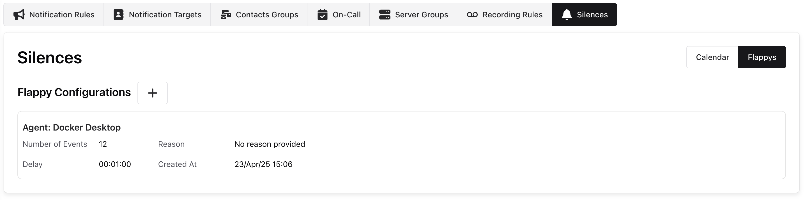Click the Contacts Groups envelope icon
The image size is (805, 200).
pos(226,15)
